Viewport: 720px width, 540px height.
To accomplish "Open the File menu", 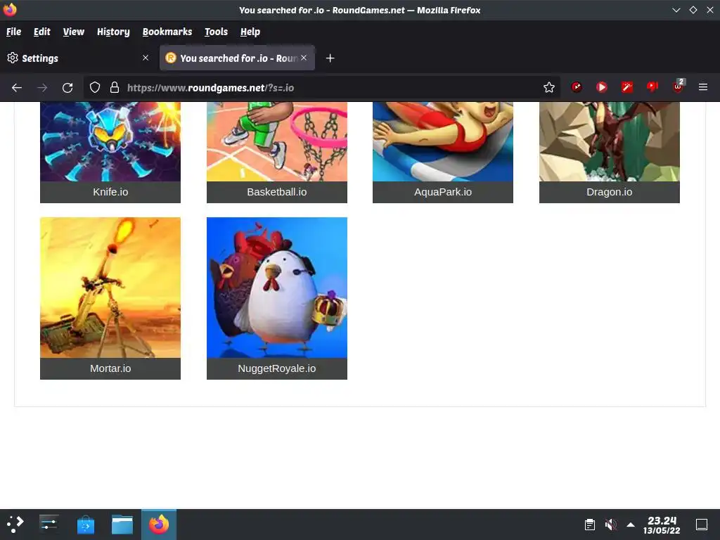I will coord(14,32).
